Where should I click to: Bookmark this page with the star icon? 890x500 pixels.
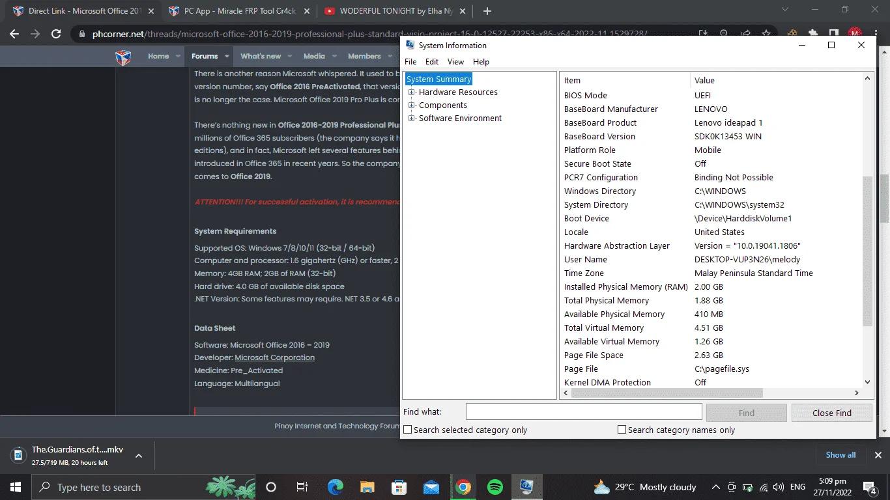766,34
